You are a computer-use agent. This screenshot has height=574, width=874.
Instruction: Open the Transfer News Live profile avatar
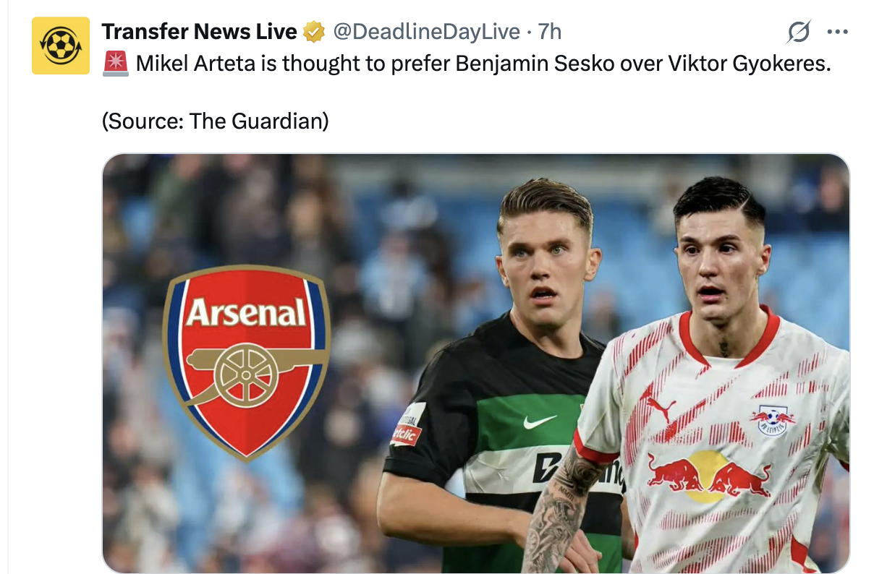click(61, 46)
